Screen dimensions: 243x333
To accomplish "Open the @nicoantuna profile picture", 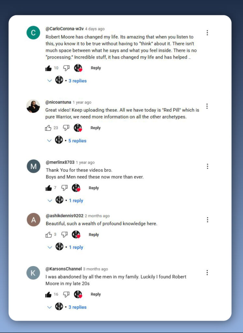I will pos(33,106).
